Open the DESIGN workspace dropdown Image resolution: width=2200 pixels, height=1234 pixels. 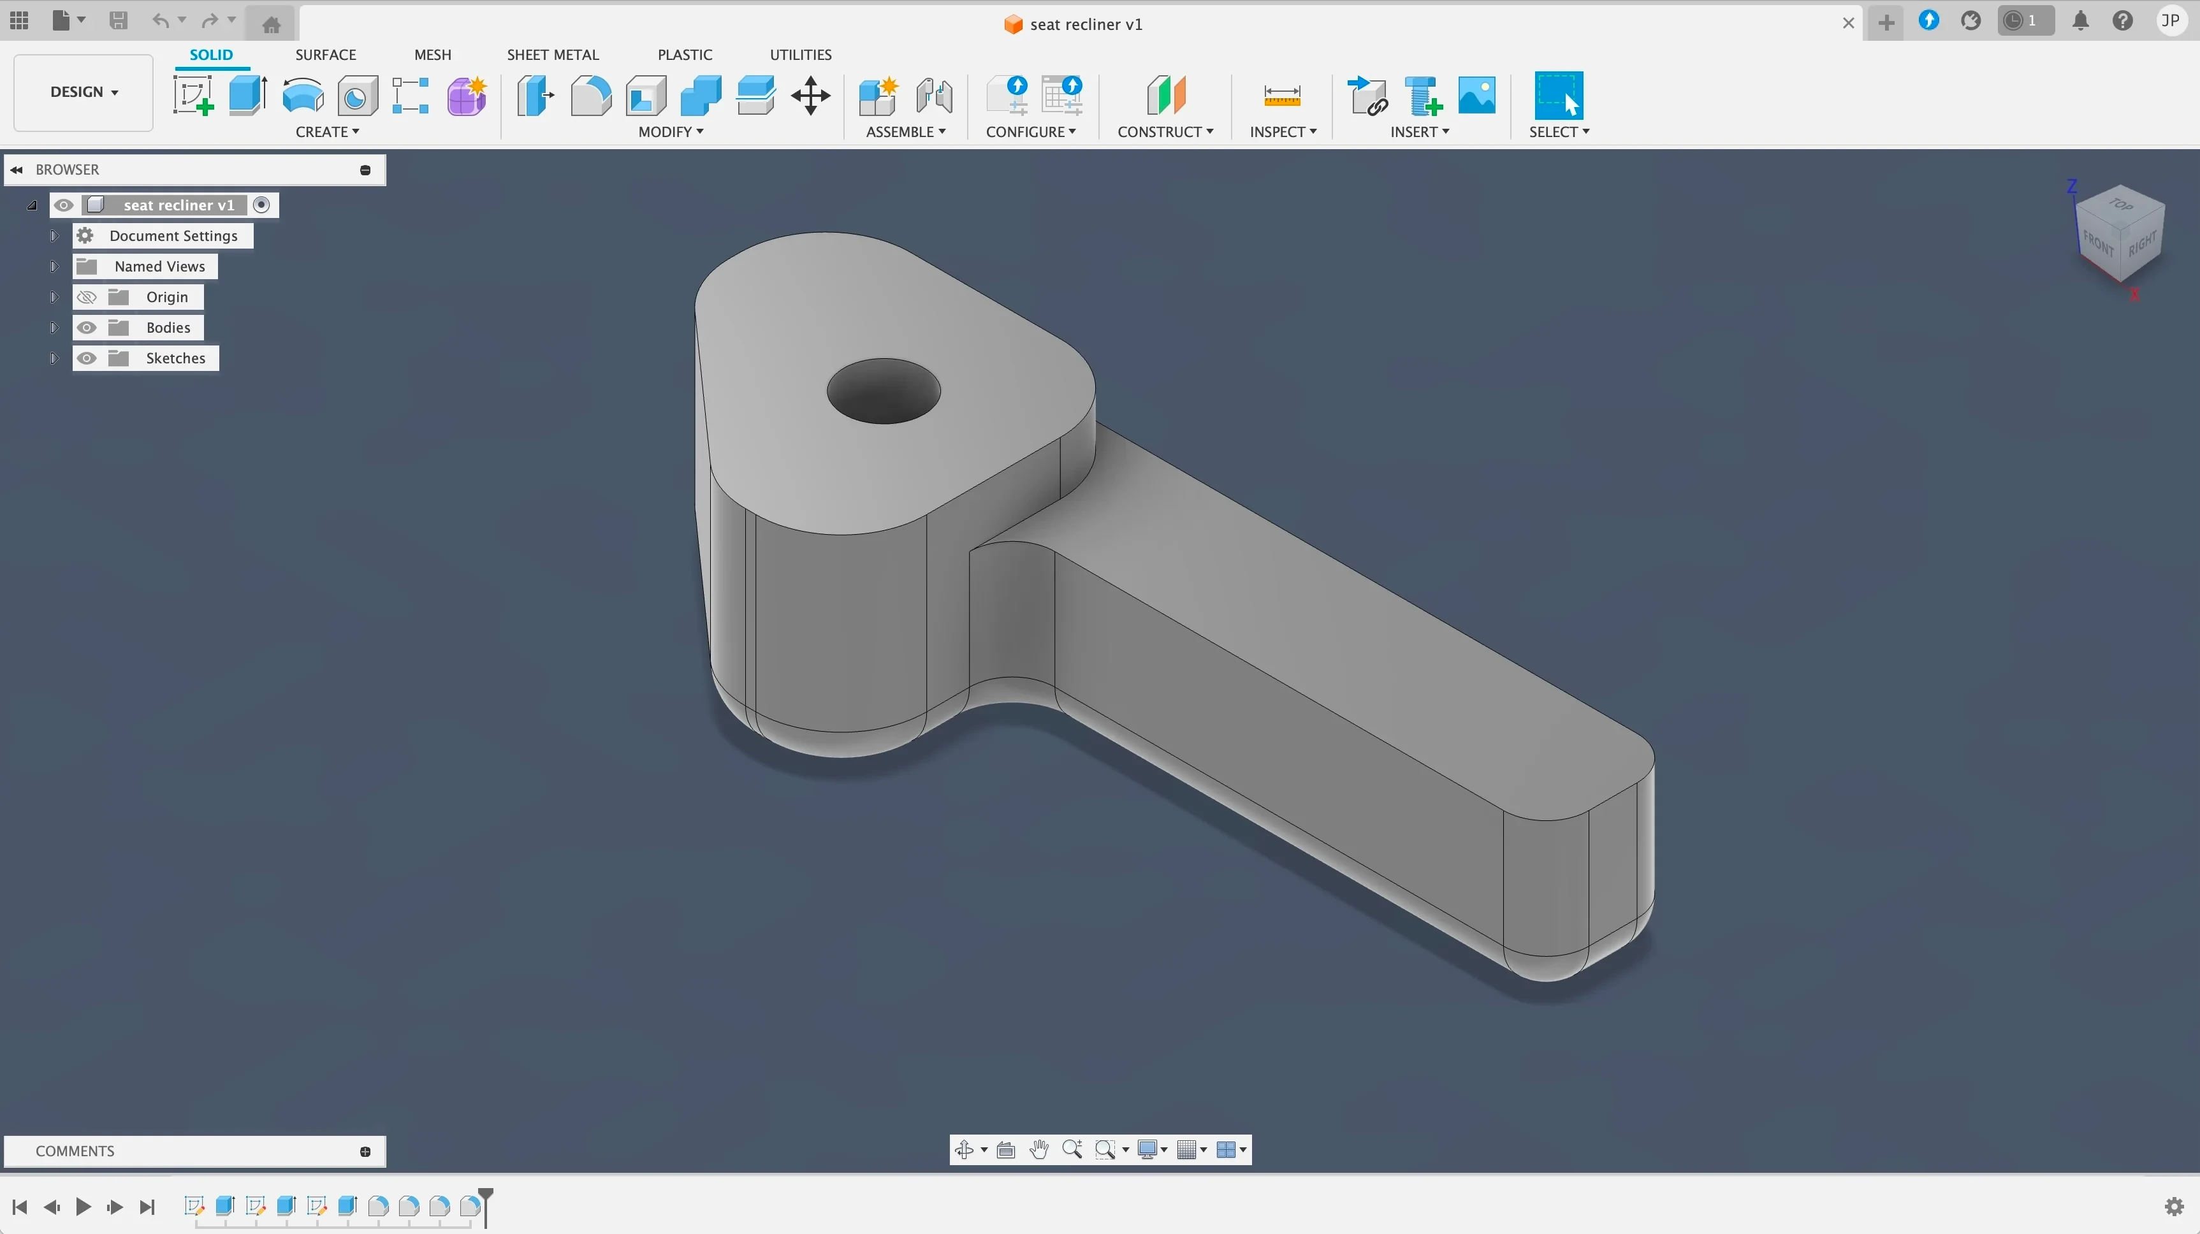pyautogui.click(x=84, y=92)
